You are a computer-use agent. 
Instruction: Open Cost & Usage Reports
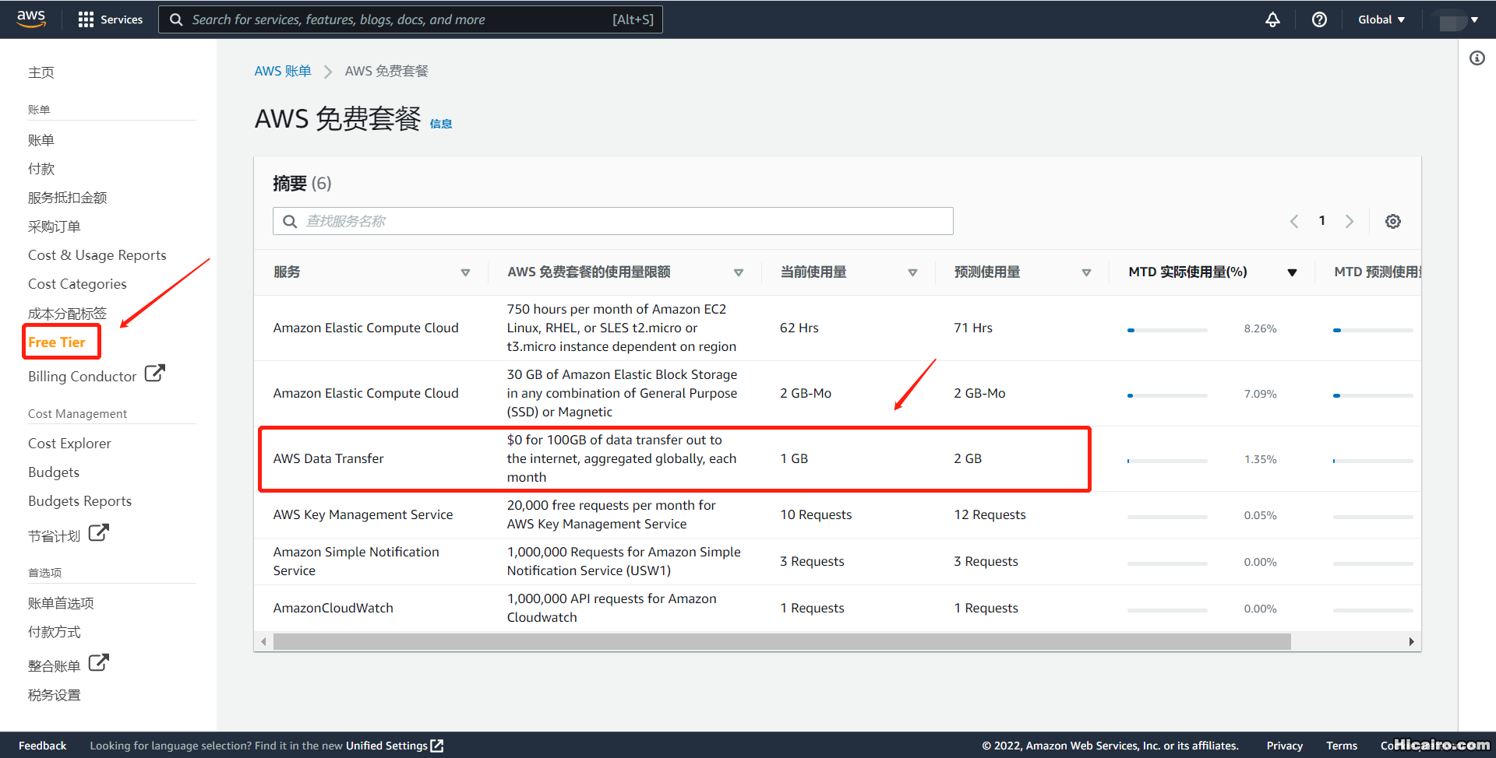(97, 255)
